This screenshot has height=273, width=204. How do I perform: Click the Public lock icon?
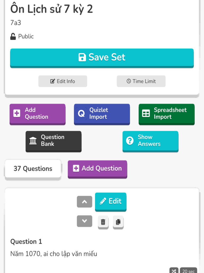(13, 37)
